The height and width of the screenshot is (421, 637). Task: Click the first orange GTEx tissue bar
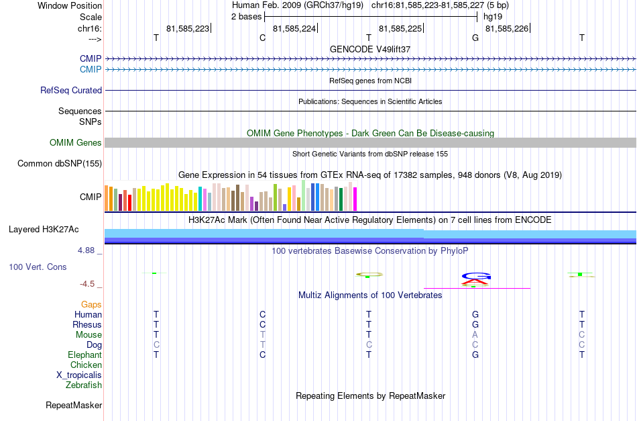(107, 198)
